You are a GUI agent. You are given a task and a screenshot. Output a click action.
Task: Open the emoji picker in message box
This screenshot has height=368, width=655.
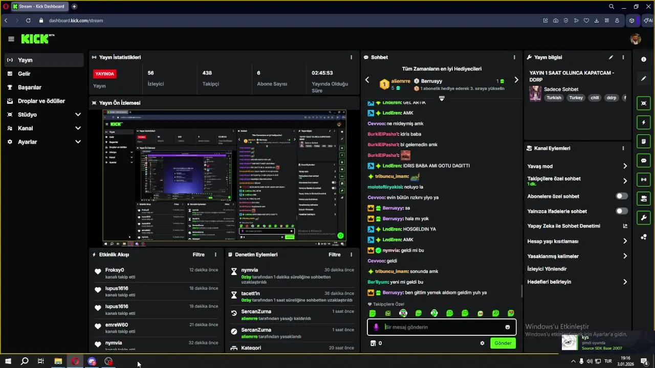click(x=508, y=327)
